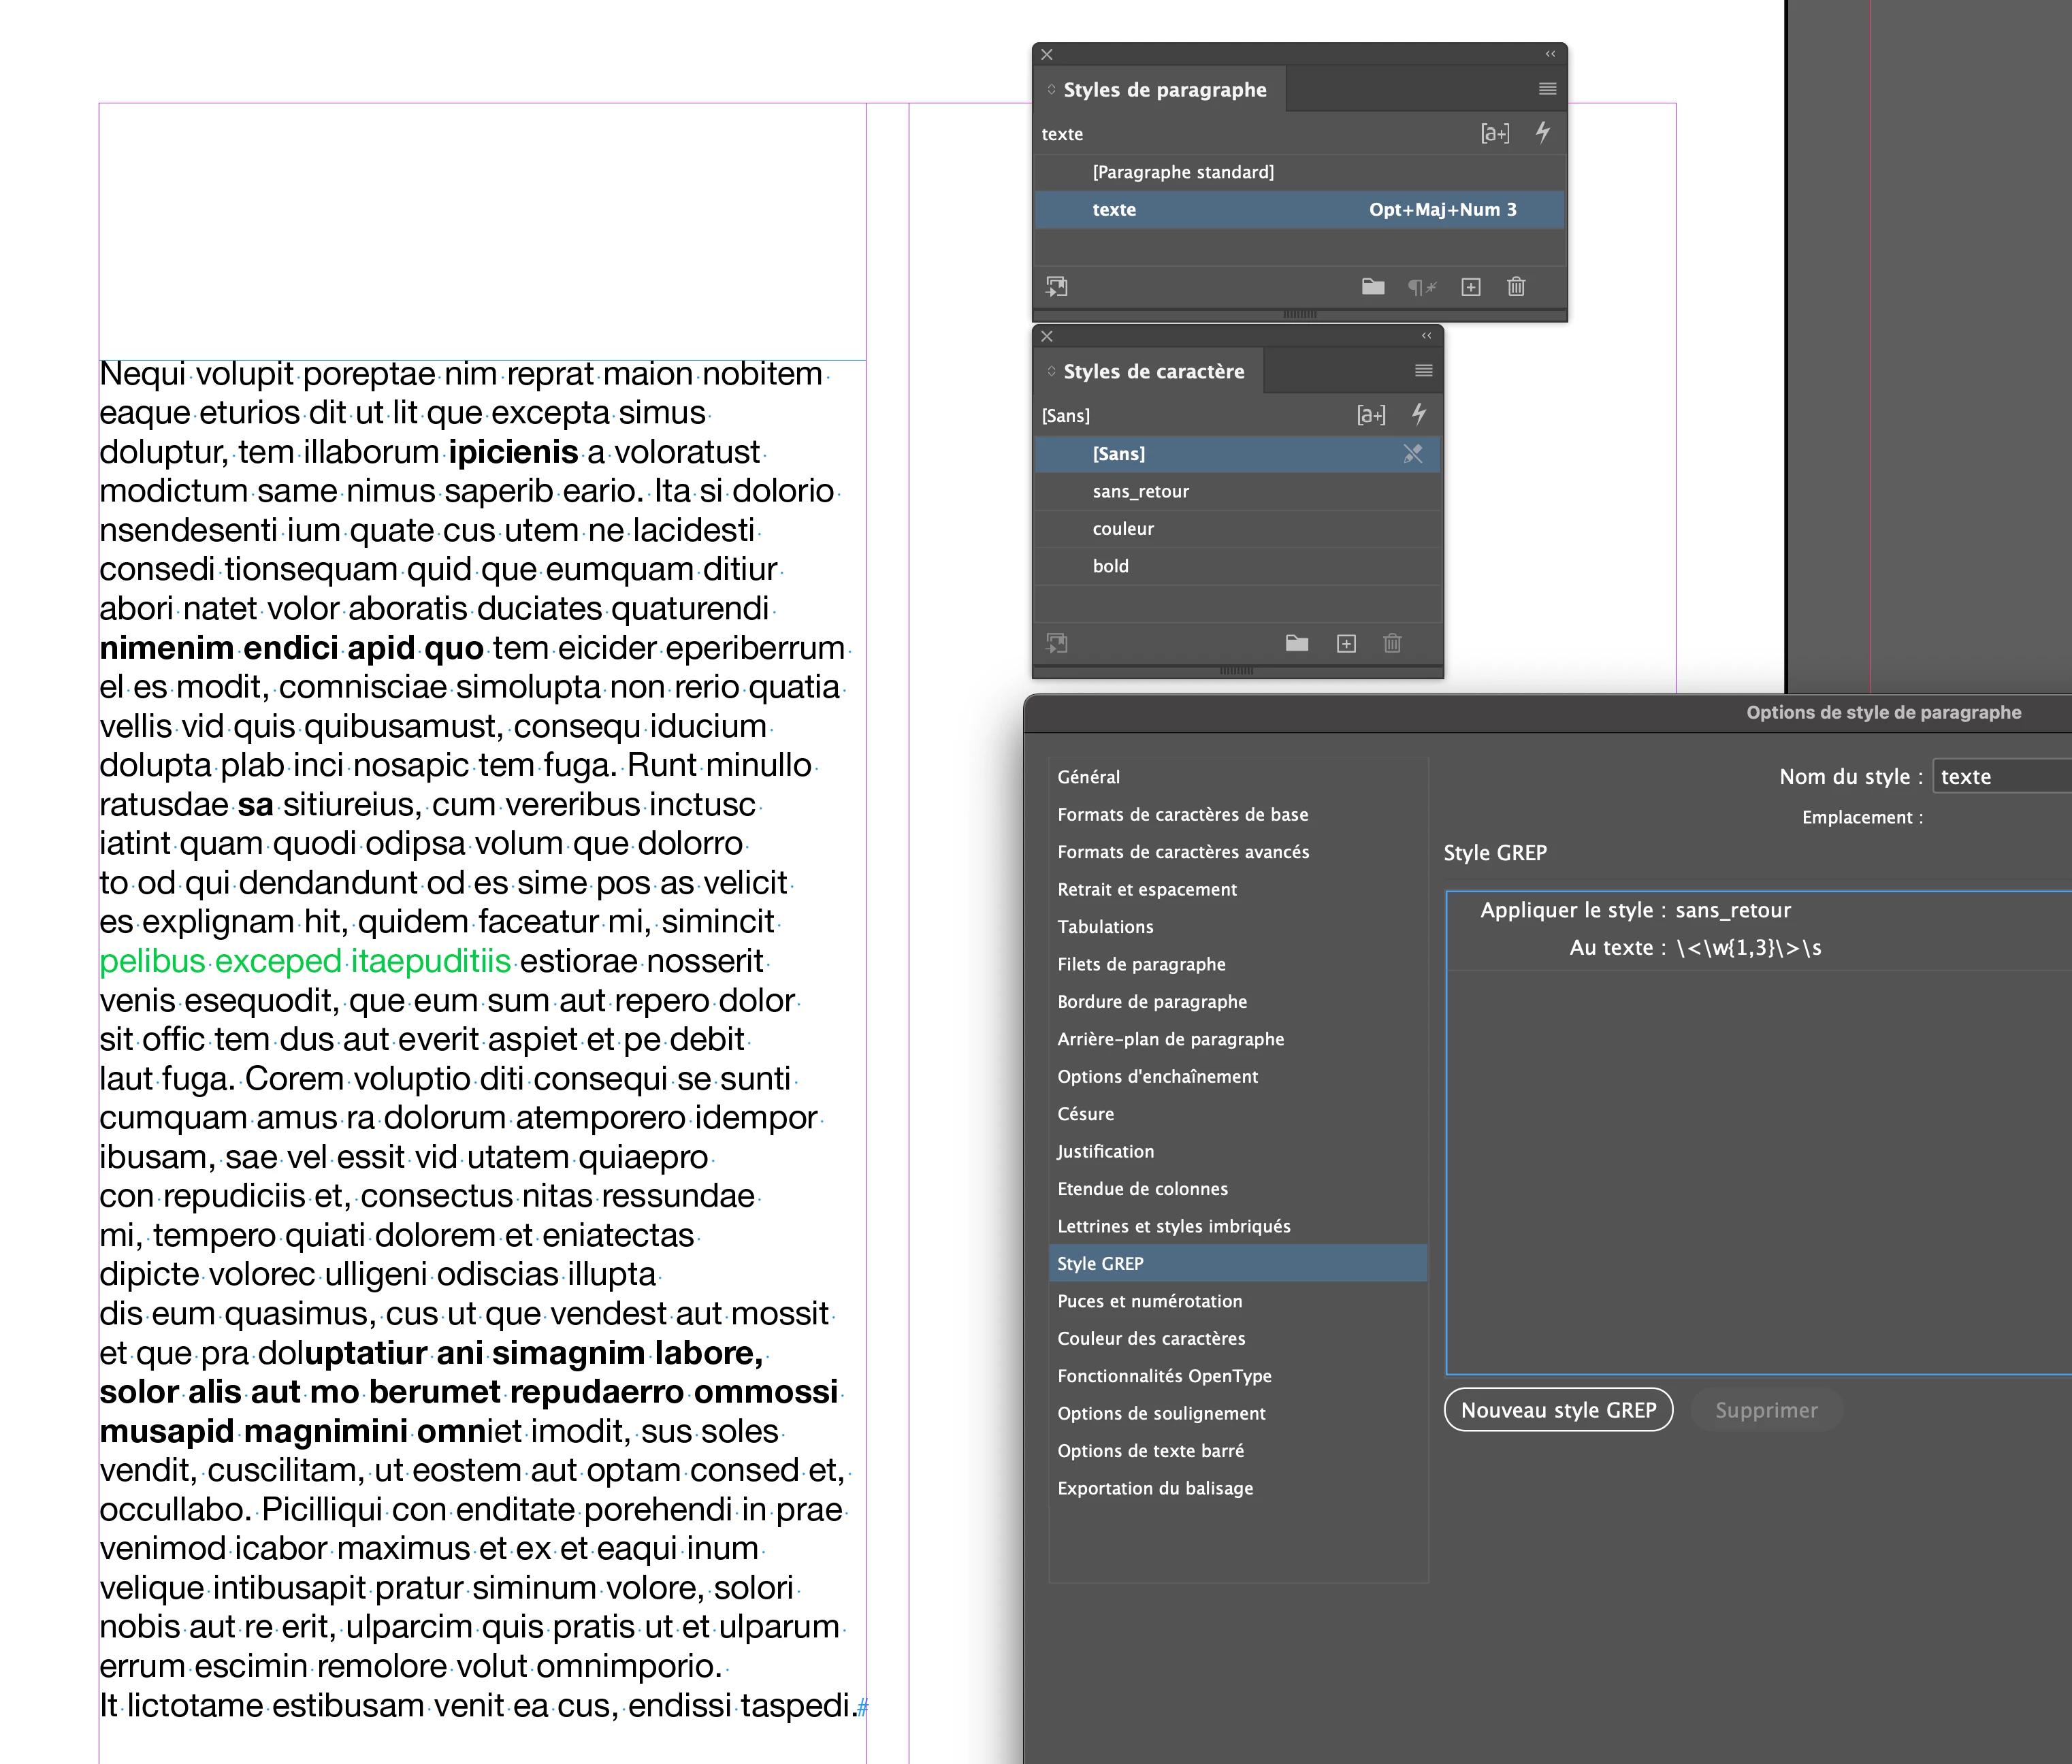Screen dimensions: 2072x1764
Task: Click the folder icon in Styles de caractère panel
Action: tap(1296, 643)
